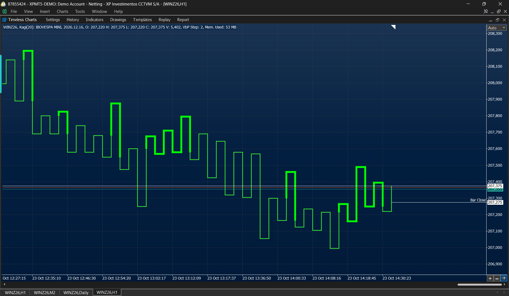509x296 pixels.
Task: Open the Indicators menu item
Action: point(94,20)
